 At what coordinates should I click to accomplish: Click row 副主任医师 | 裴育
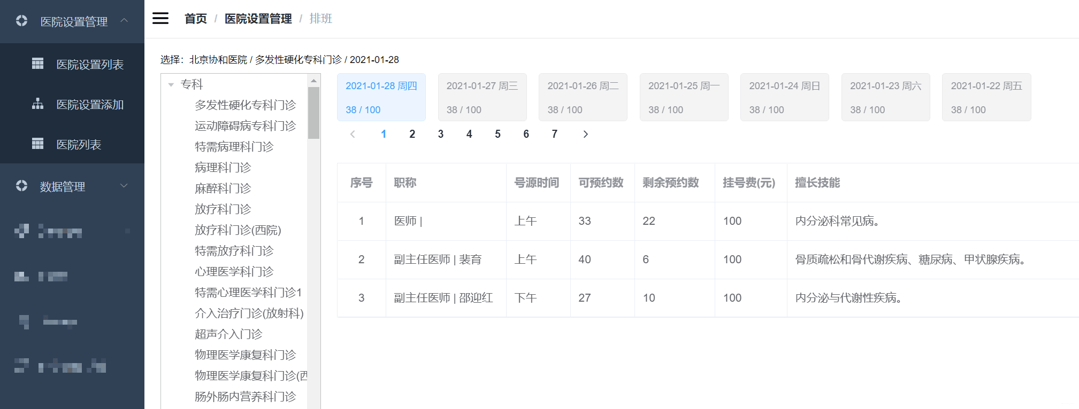tap(708, 259)
